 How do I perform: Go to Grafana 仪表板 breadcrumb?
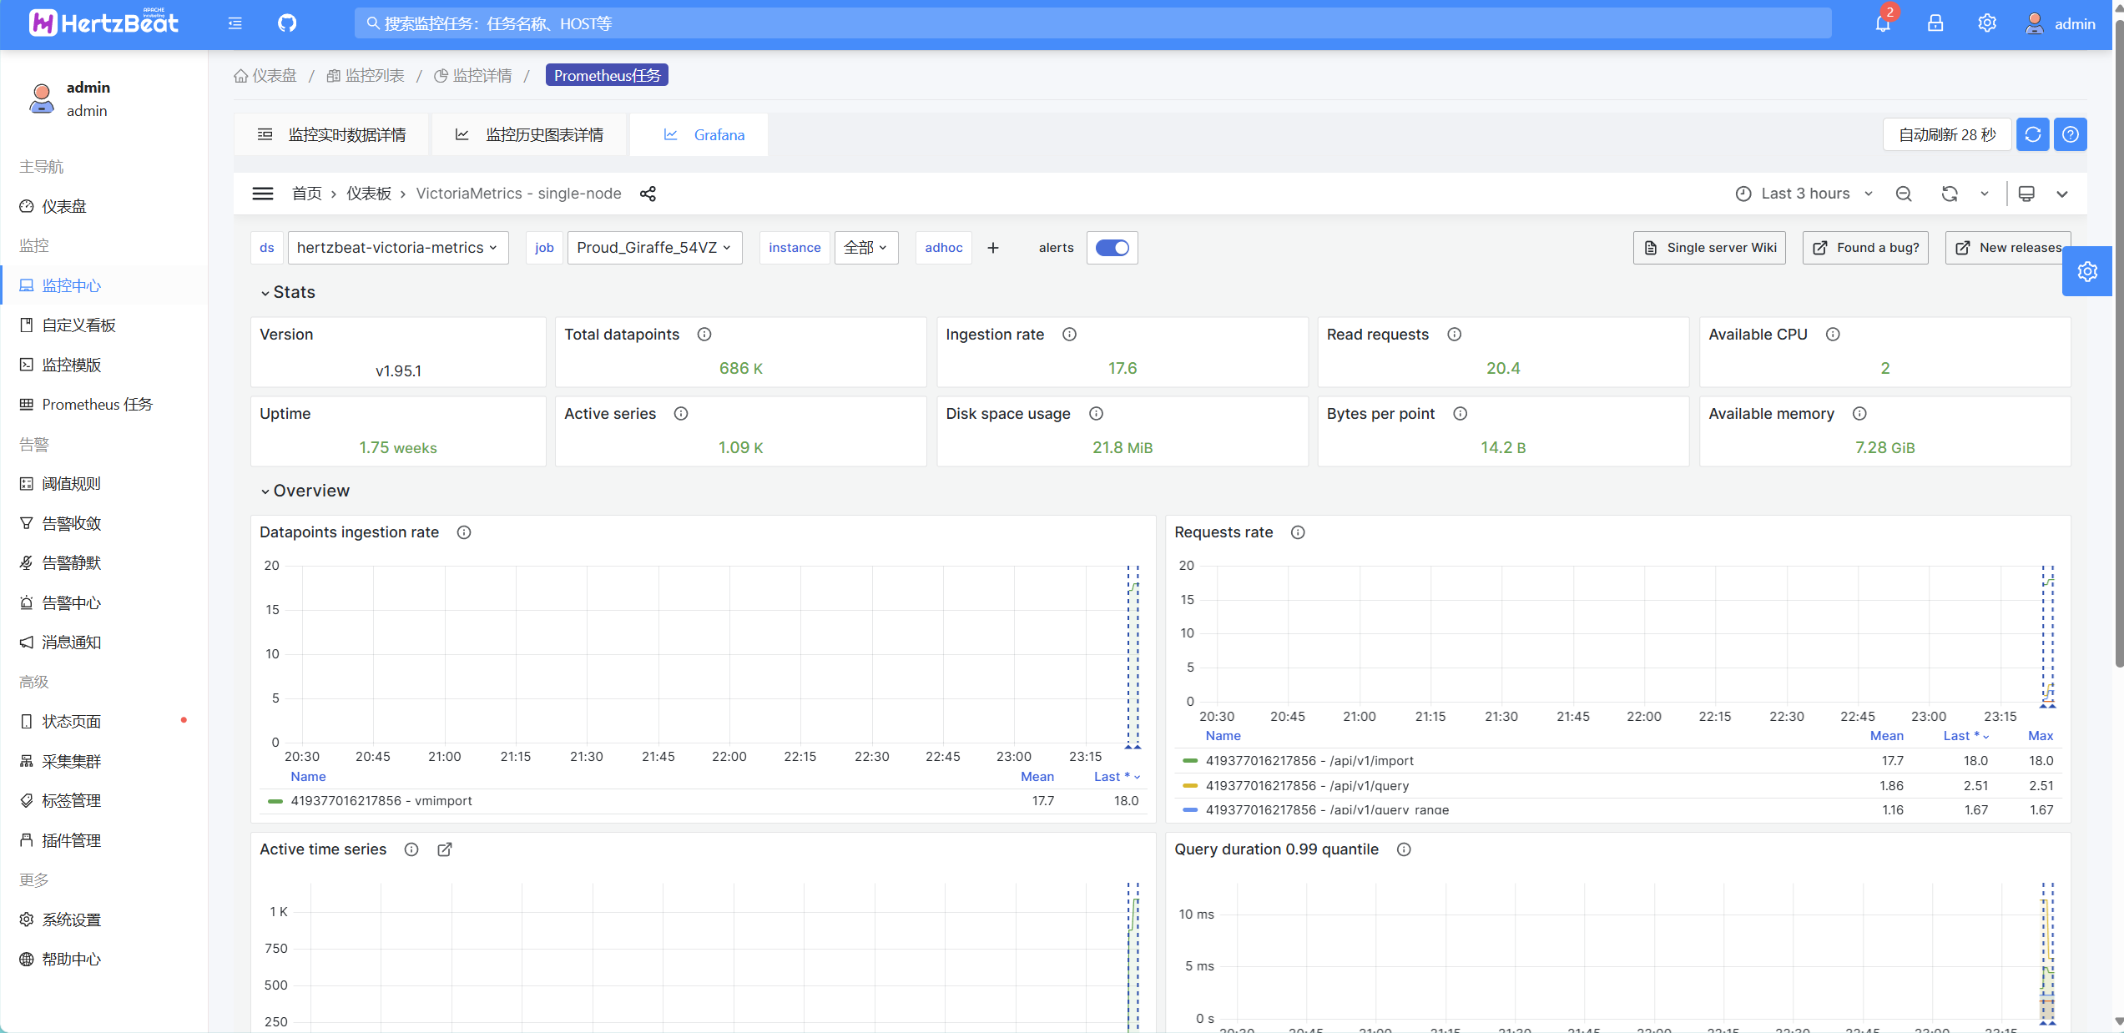369,194
